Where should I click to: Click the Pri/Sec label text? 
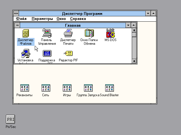(11, 127)
